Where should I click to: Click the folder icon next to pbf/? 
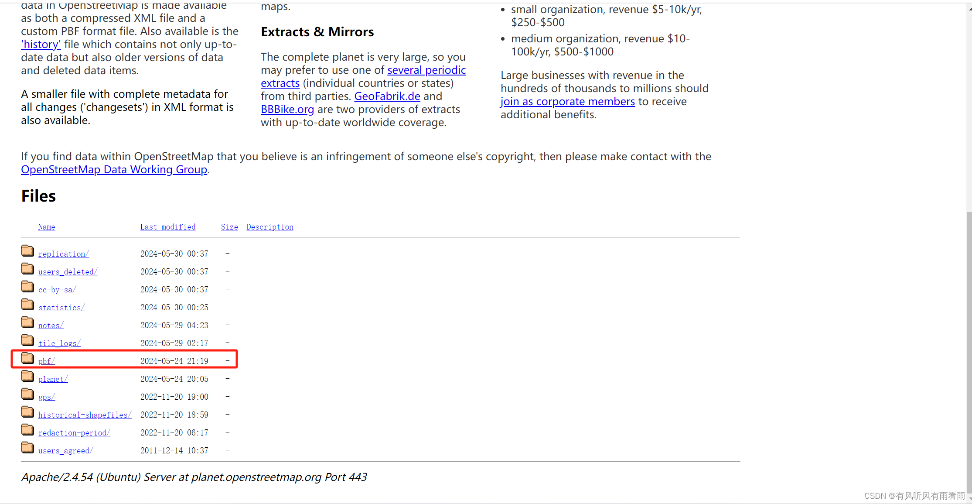click(27, 358)
